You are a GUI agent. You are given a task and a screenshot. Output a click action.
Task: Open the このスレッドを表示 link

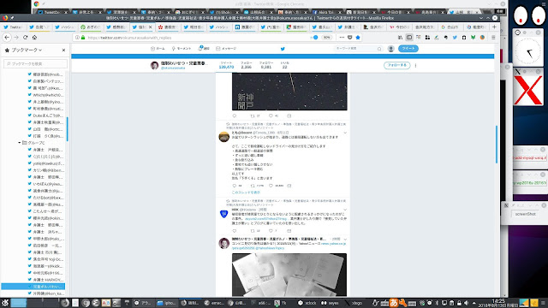tap(246, 192)
